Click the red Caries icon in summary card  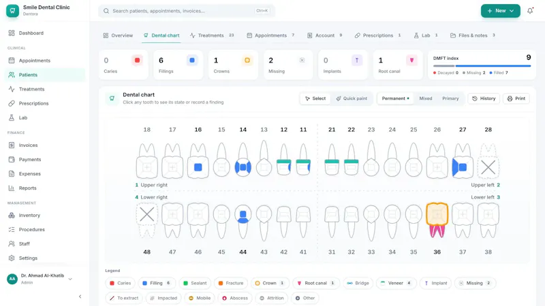click(138, 61)
